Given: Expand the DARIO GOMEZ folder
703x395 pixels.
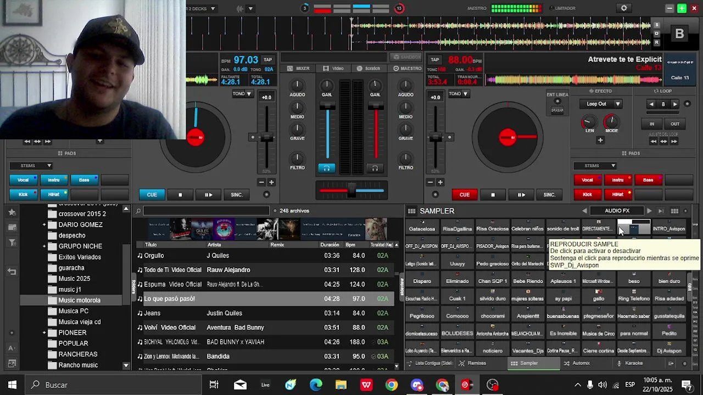Looking at the screenshot, I should pyautogui.click(x=44, y=225).
